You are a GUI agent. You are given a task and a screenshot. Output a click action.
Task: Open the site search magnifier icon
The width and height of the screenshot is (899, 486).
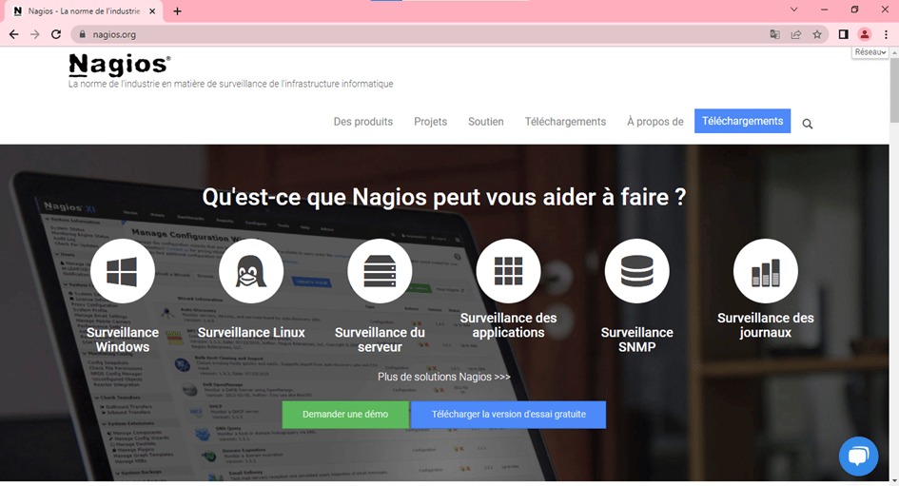[808, 124]
